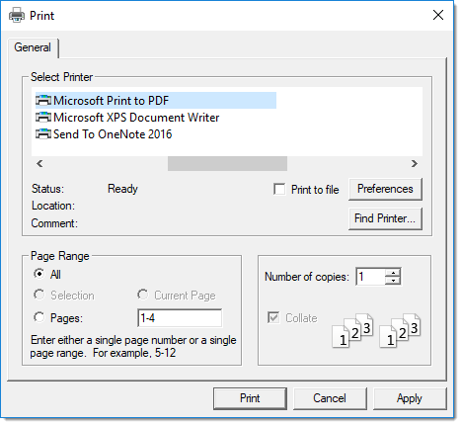Click the collated pages 1 2 3 illustration
The height and width of the screenshot is (425, 461).
pos(376,330)
